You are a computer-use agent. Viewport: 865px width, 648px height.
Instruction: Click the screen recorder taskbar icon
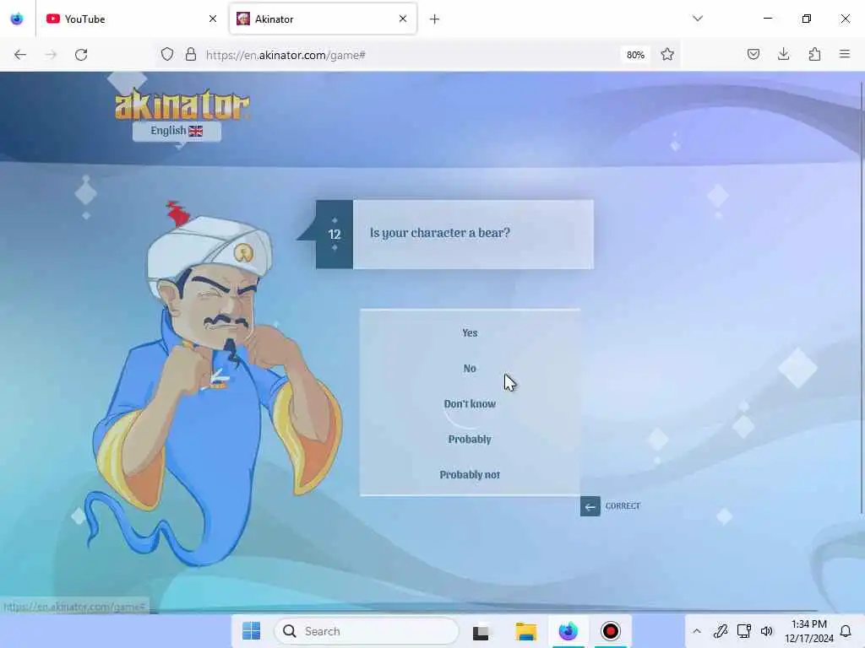611,631
